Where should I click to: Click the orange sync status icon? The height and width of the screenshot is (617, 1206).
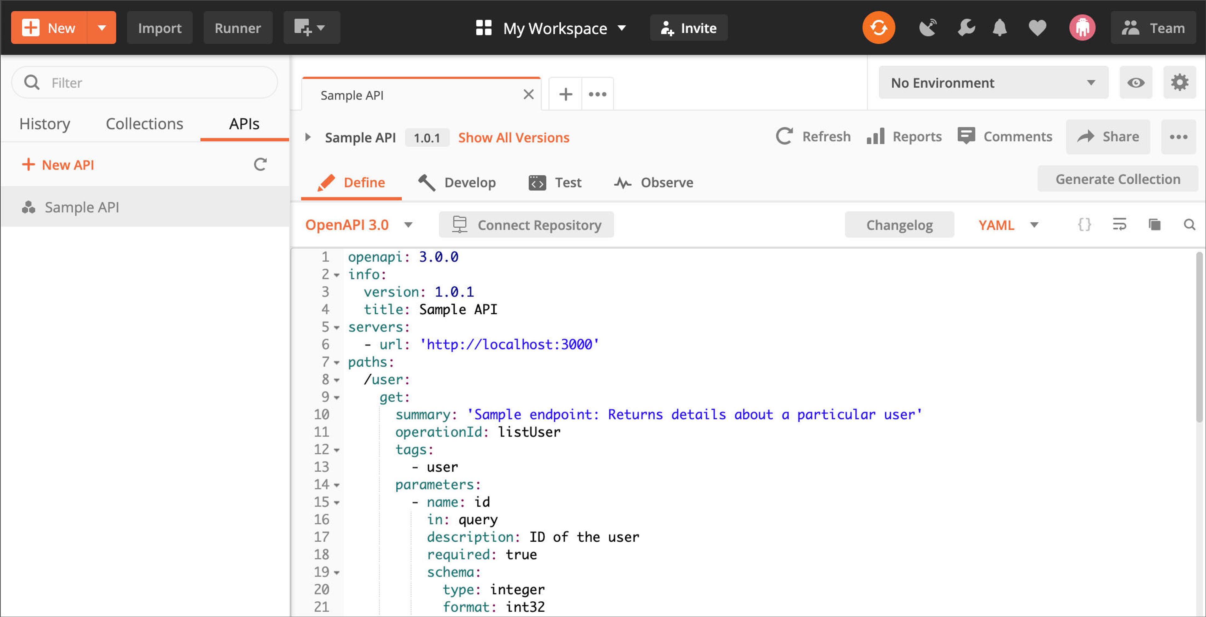coord(878,28)
